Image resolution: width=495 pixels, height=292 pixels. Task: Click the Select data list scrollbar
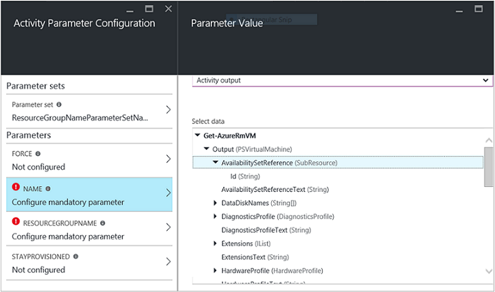pyautogui.click(x=488, y=166)
